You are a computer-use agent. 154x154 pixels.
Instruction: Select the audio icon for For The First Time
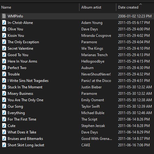point(4,119)
